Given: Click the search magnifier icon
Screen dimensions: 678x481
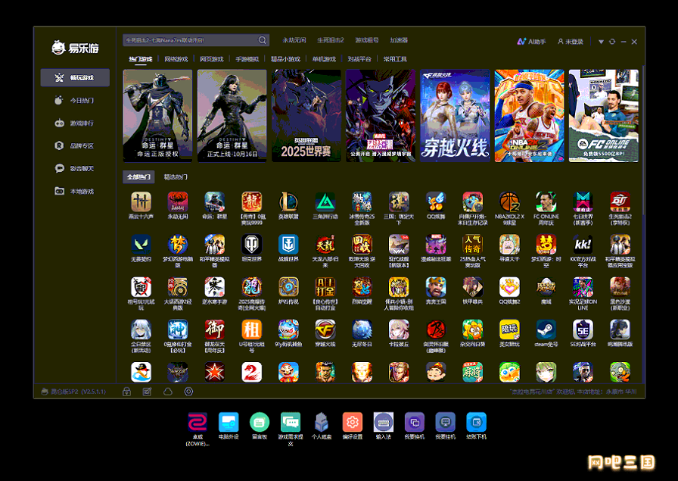Looking at the screenshot, I should point(263,40).
